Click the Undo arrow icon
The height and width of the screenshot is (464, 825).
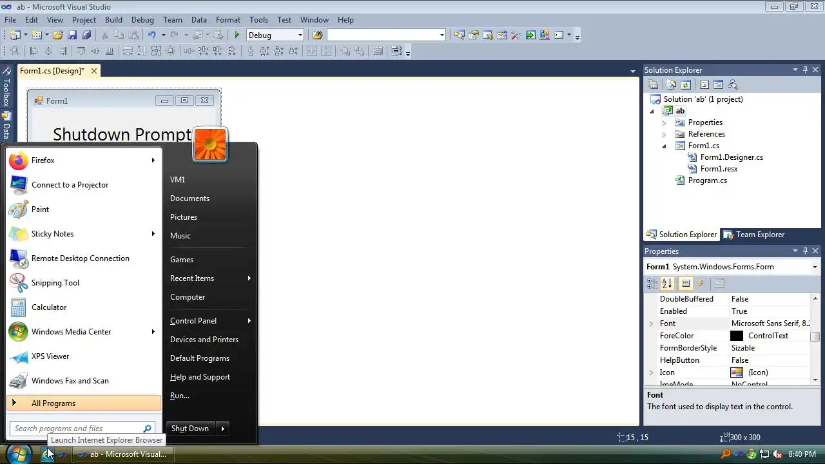point(151,35)
